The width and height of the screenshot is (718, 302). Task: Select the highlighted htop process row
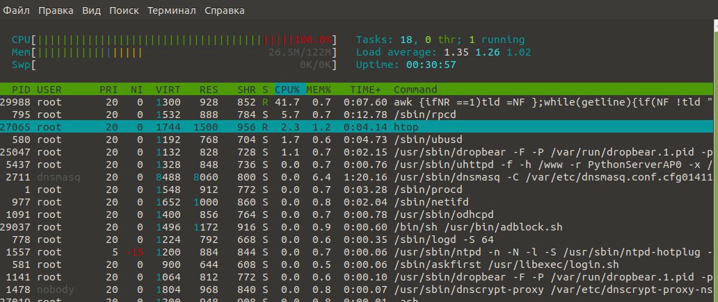coord(357,127)
